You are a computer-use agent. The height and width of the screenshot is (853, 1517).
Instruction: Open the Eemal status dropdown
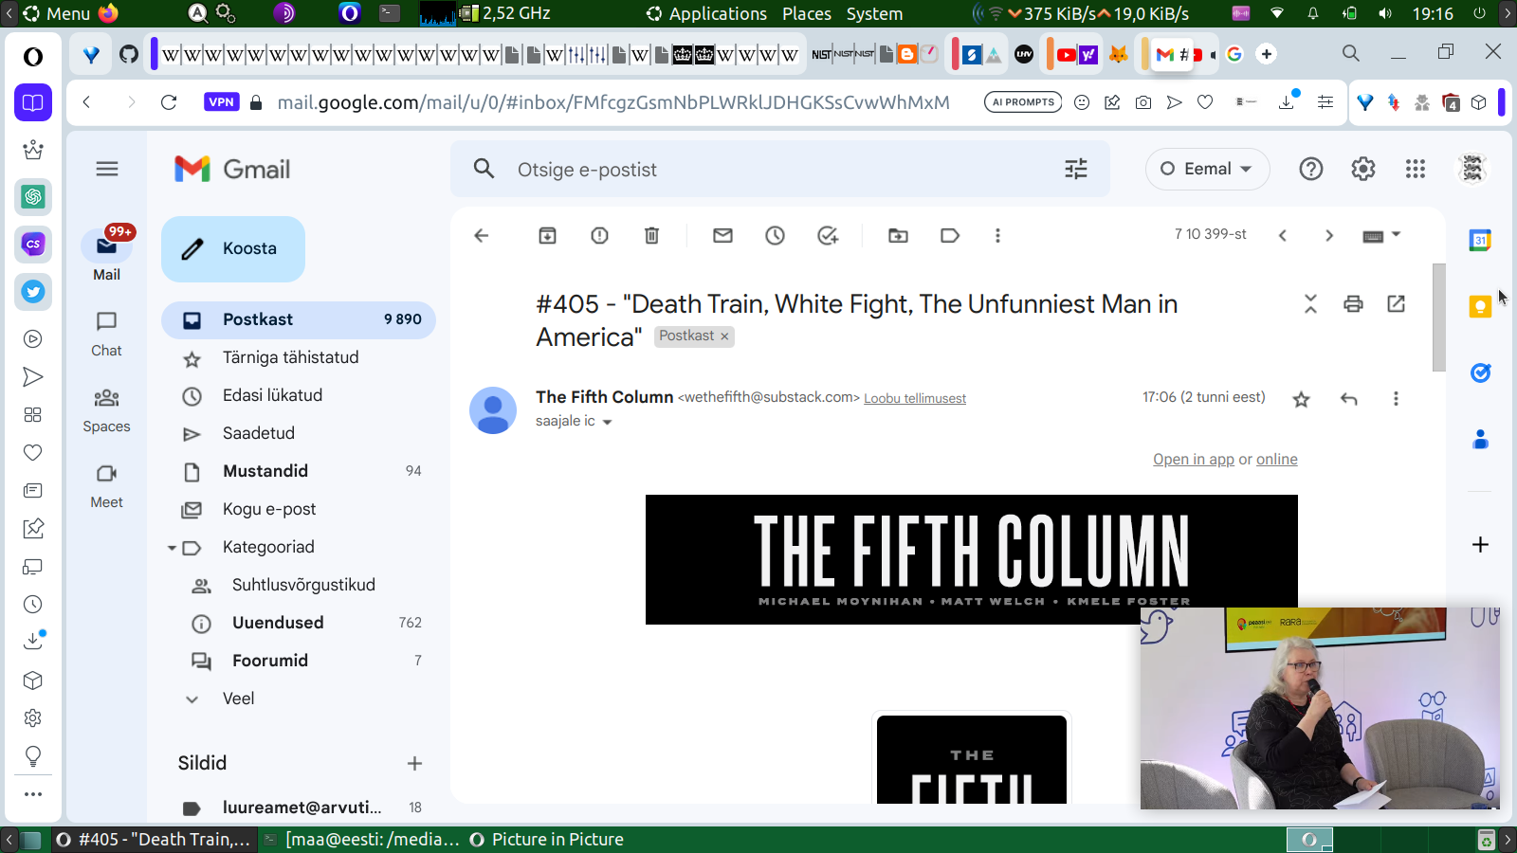coord(1207,170)
